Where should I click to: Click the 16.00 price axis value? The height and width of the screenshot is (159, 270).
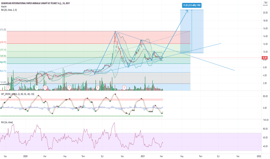[265, 28]
